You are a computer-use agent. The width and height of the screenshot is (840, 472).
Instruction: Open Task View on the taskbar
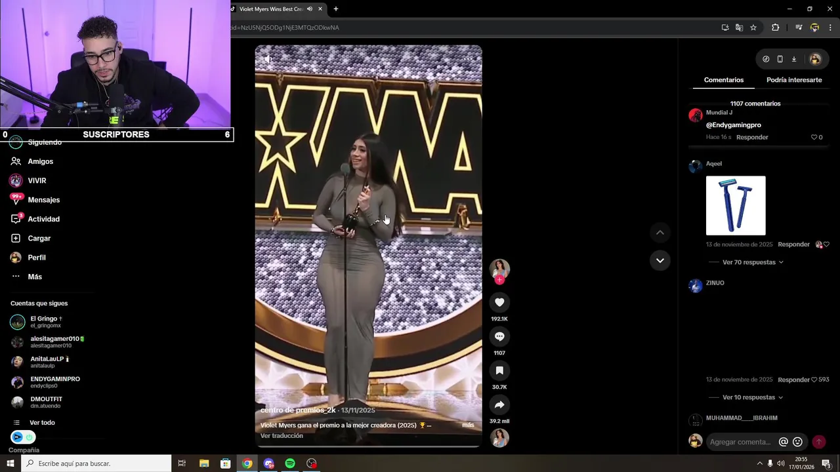point(182,463)
